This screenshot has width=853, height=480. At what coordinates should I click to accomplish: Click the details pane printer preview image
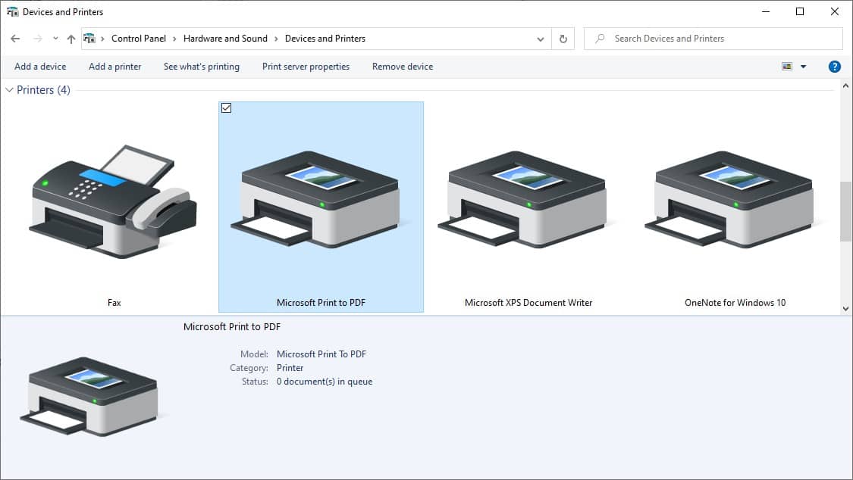point(93,397)
